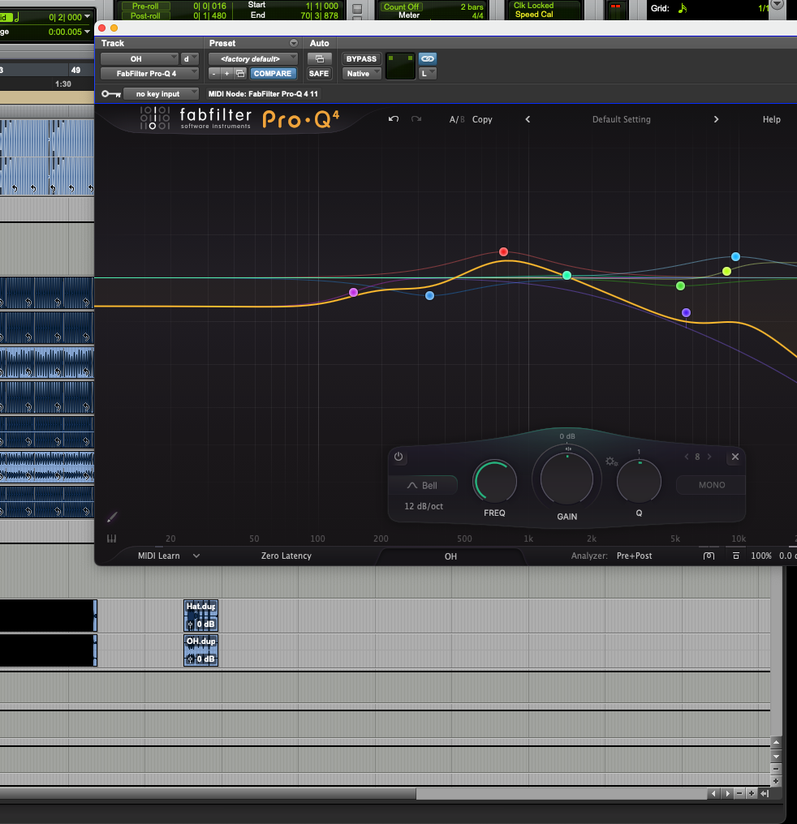Viewport: 797px width, 824px height.
Task: Click the key input key icon
Action: [111, 94]
